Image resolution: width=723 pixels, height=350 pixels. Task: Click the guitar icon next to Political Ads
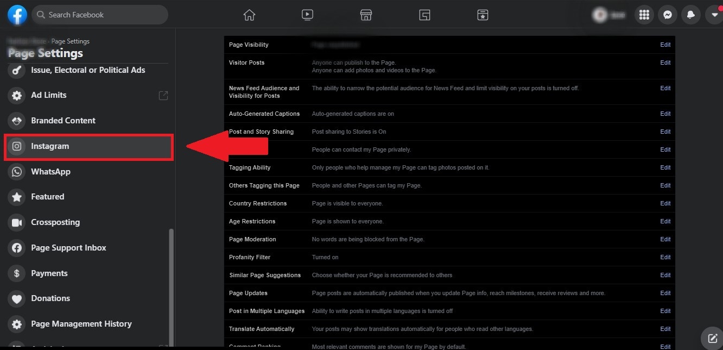(17, 70)
